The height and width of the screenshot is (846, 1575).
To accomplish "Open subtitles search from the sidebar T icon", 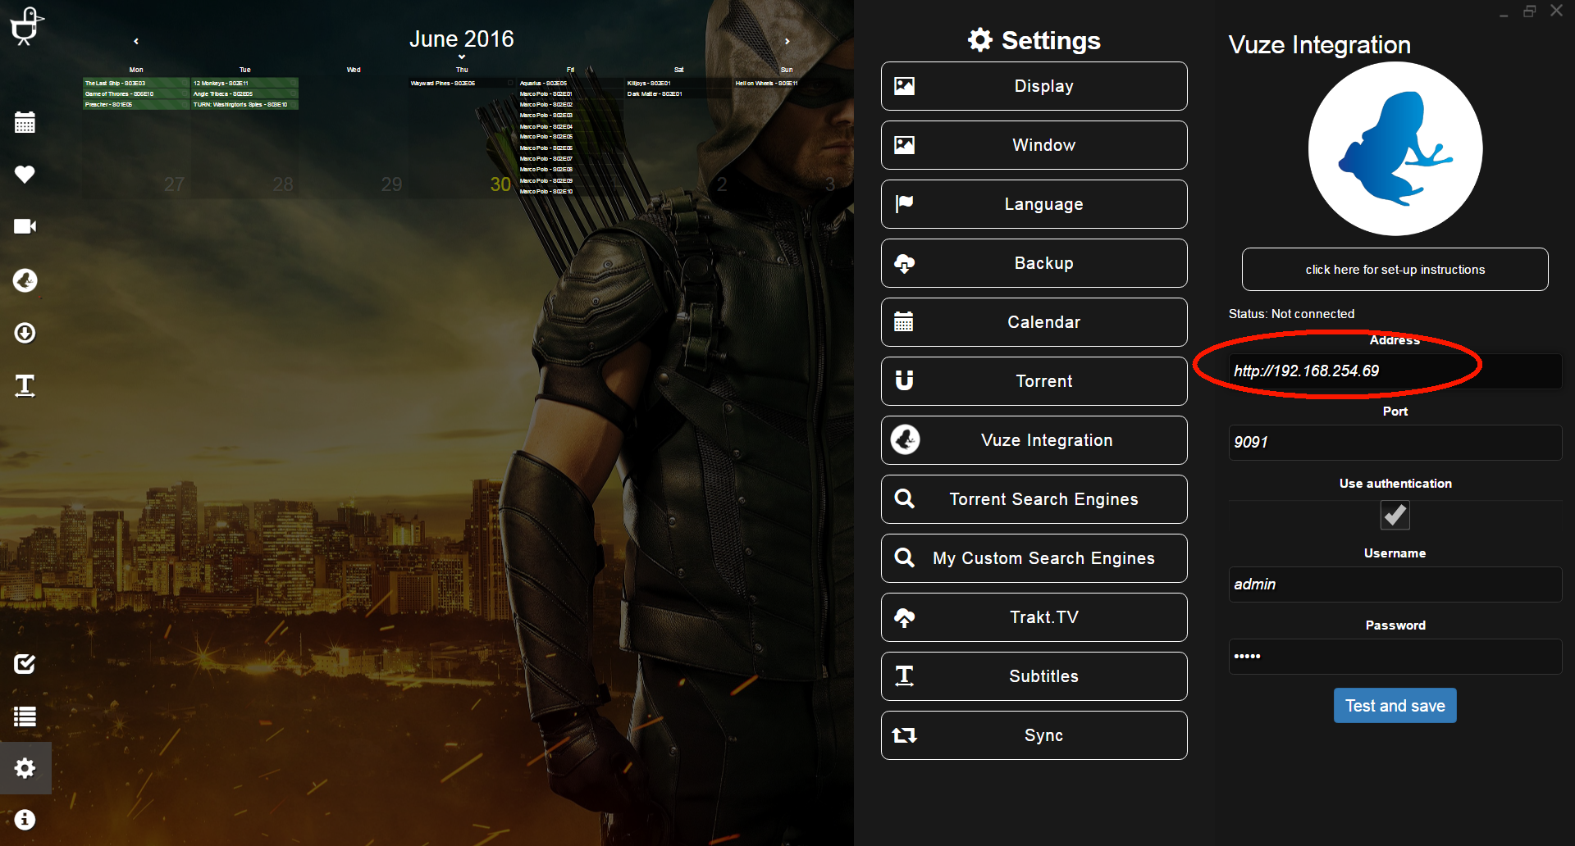I will click(x=25, y=385).
